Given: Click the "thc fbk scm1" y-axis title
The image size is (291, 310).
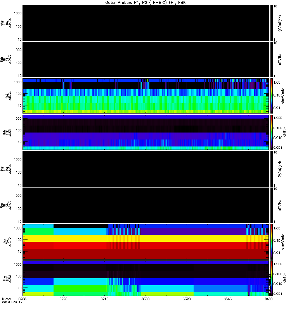Looking at the screenshot, I should [x=7, y=278].
